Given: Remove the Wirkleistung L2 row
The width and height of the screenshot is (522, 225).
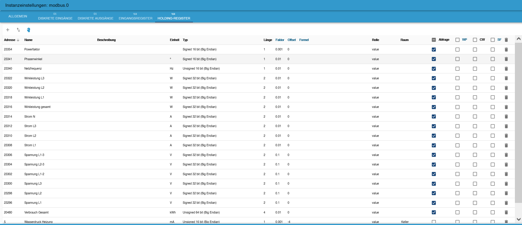Looking at the screenshot, I should 506,88.
